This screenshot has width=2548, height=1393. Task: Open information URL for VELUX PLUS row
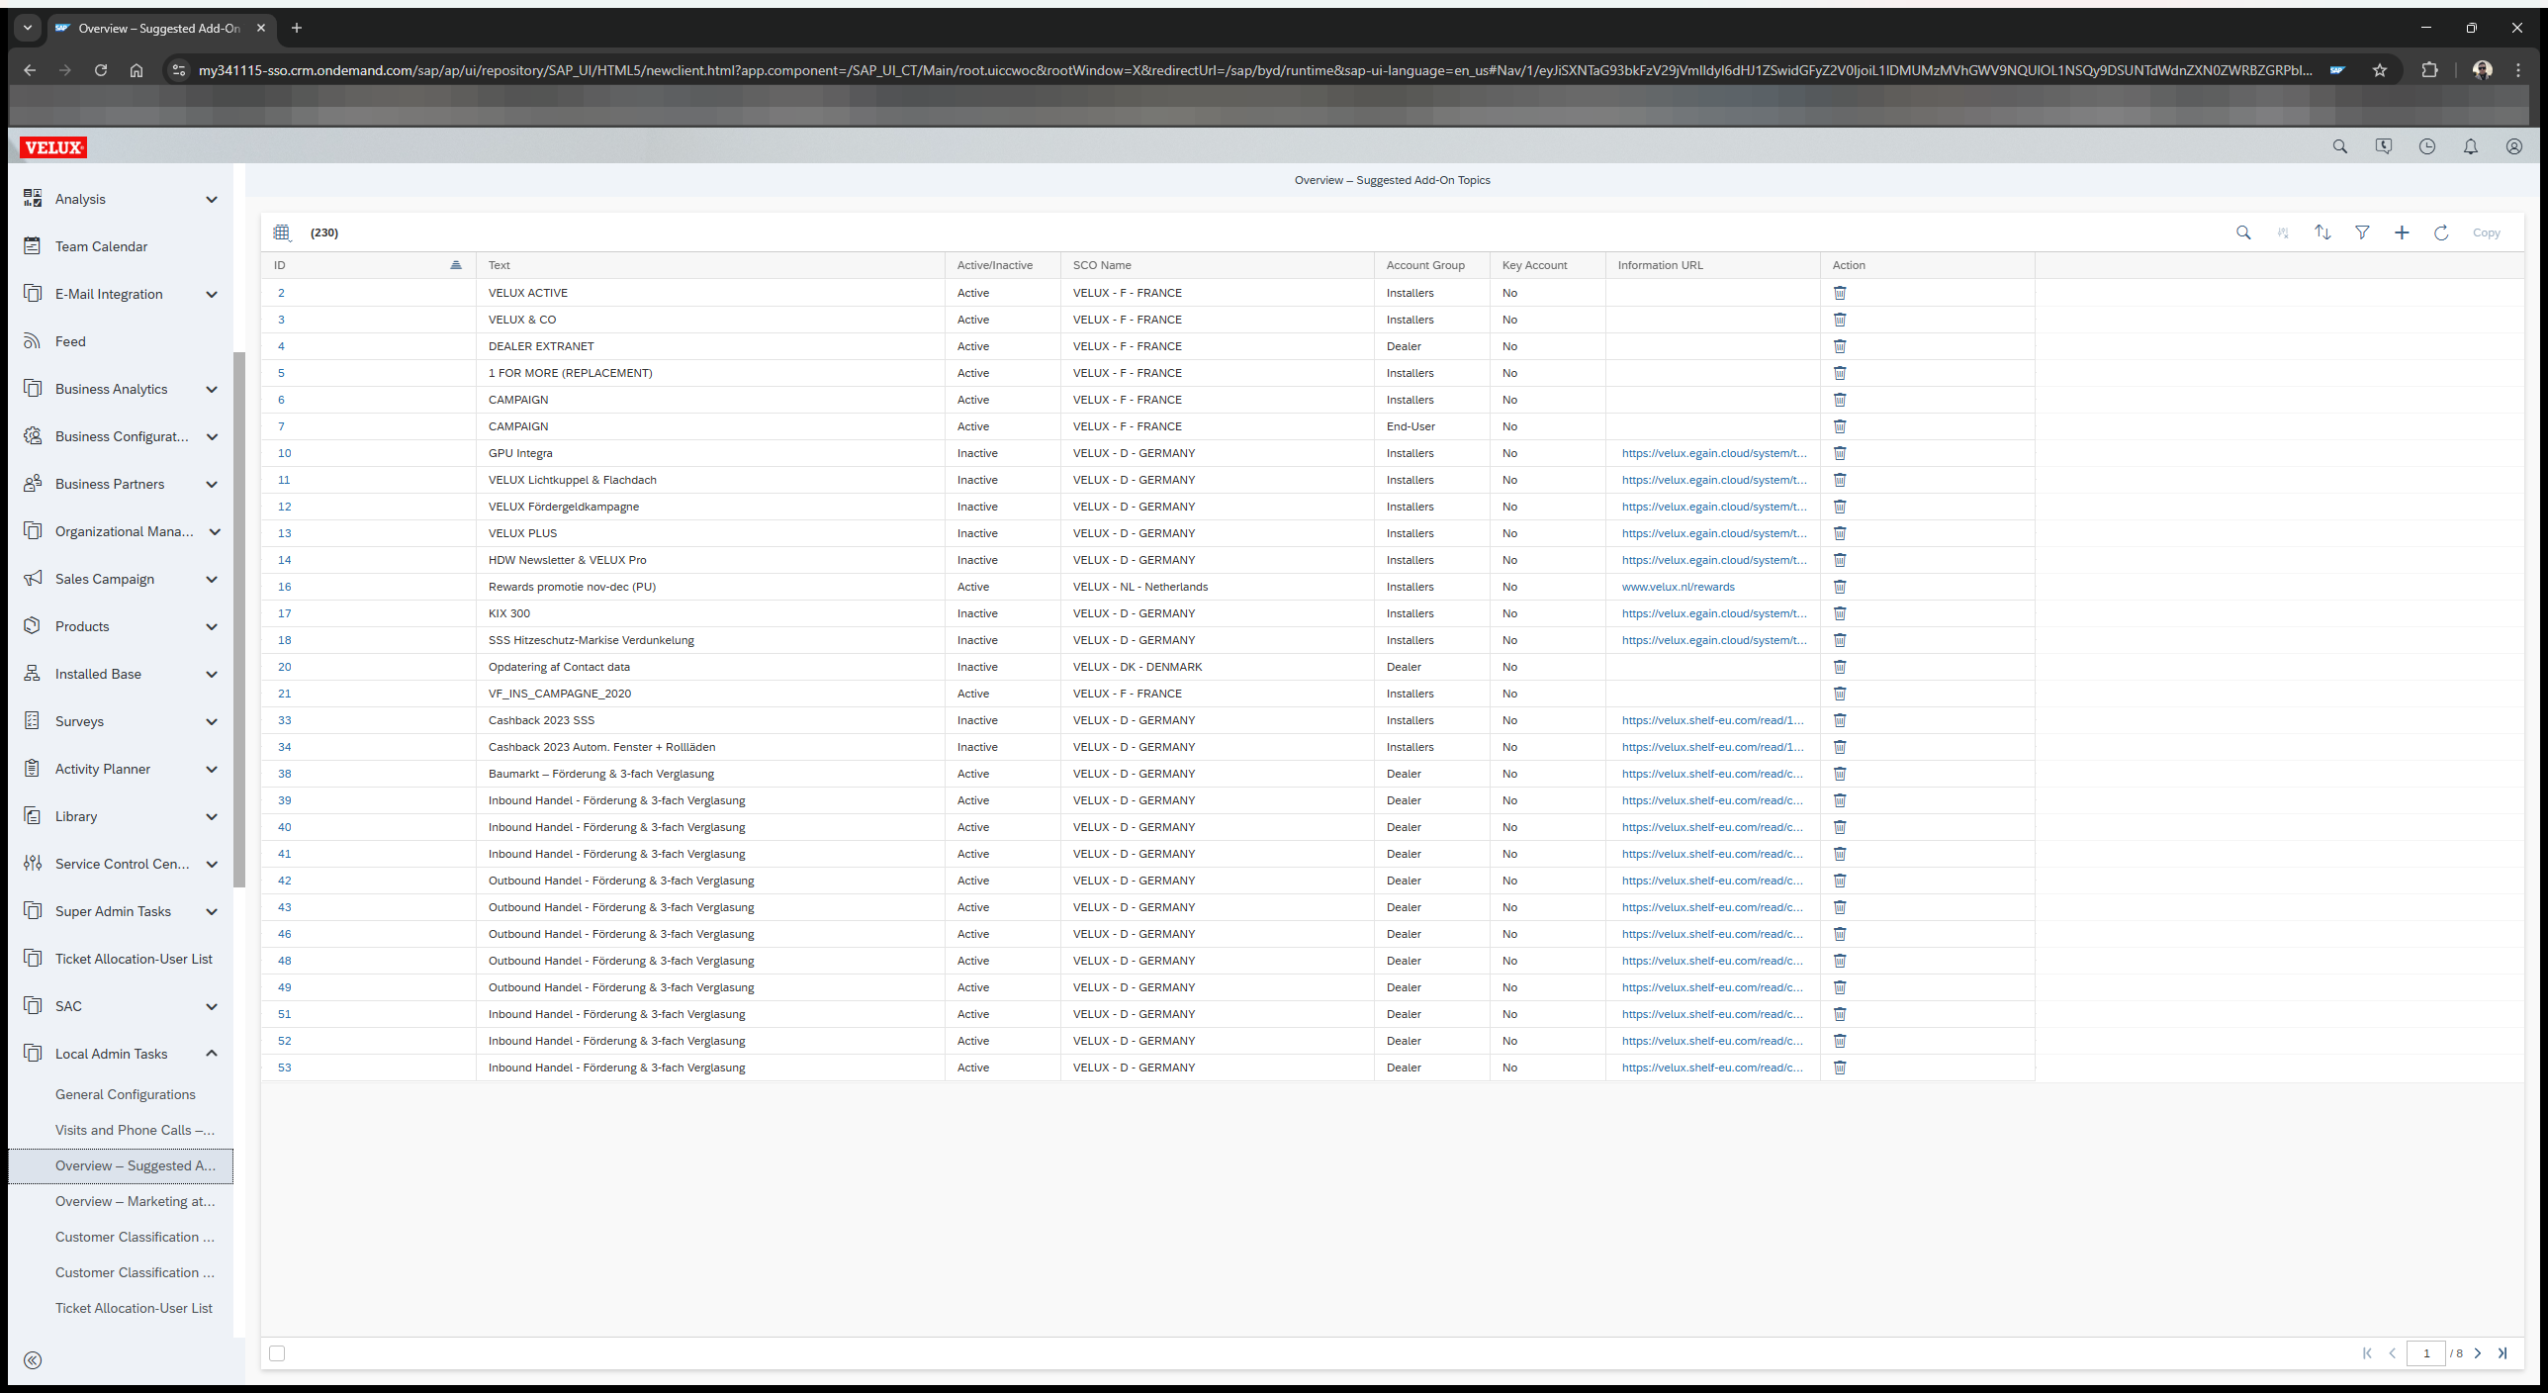1714,533
